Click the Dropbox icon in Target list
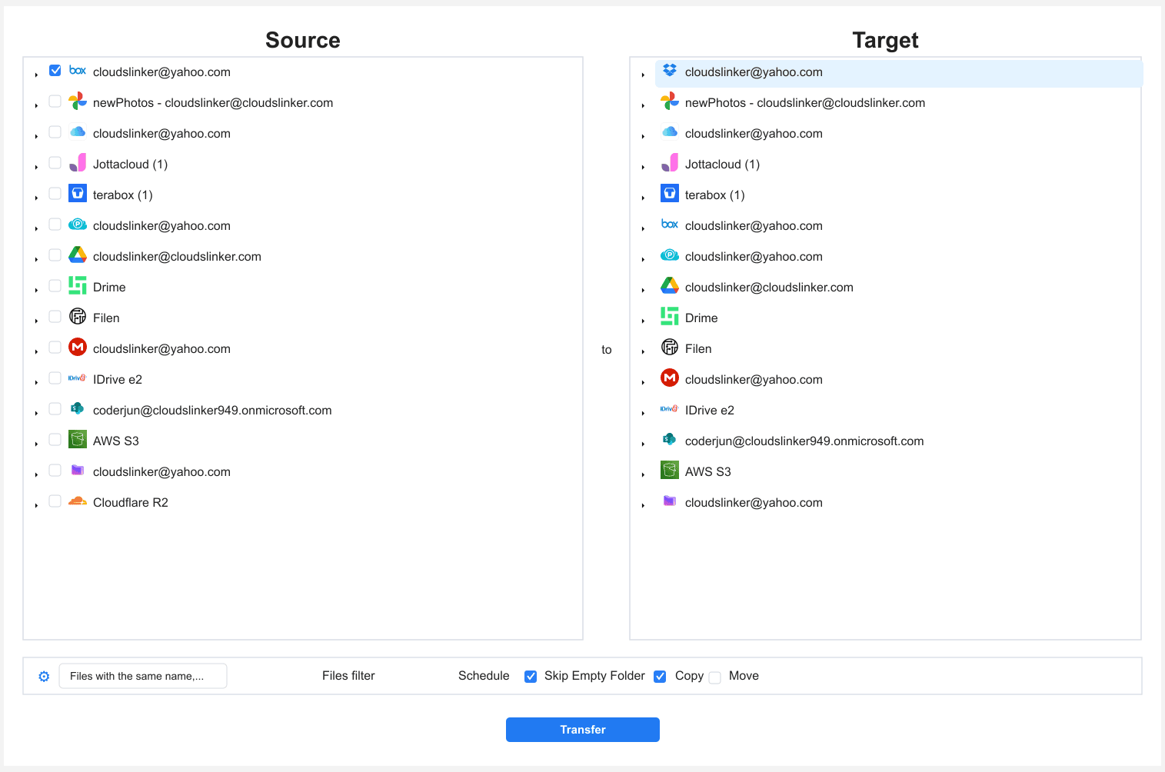1165x772 pixels. 670,70
